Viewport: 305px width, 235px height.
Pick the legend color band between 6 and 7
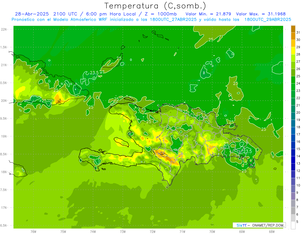pos(293,211)
